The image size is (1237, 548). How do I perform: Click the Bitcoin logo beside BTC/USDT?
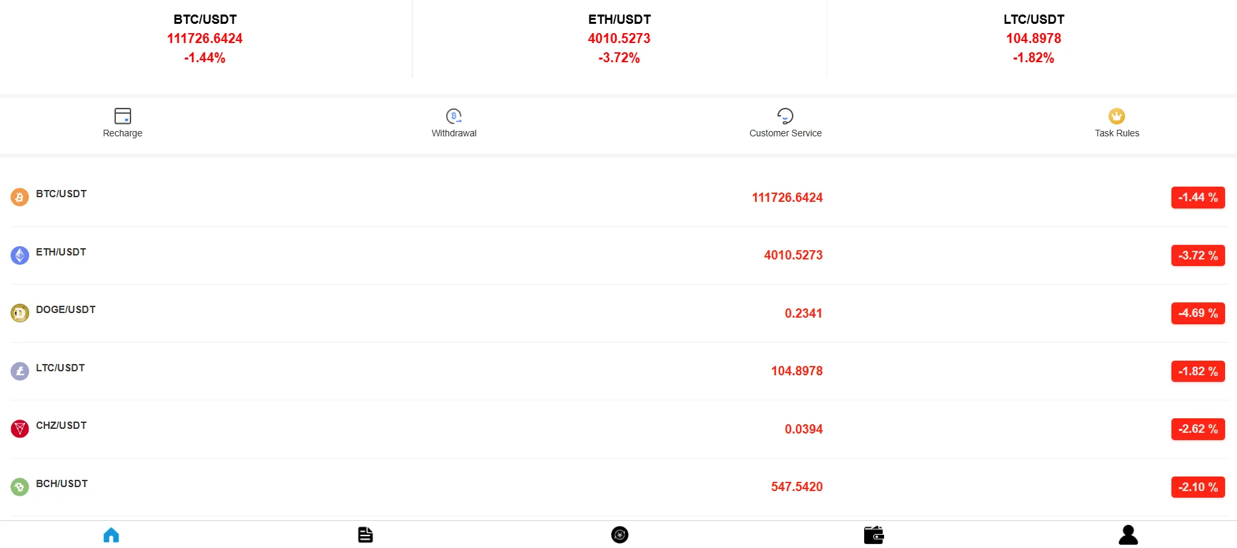(20, 197)
